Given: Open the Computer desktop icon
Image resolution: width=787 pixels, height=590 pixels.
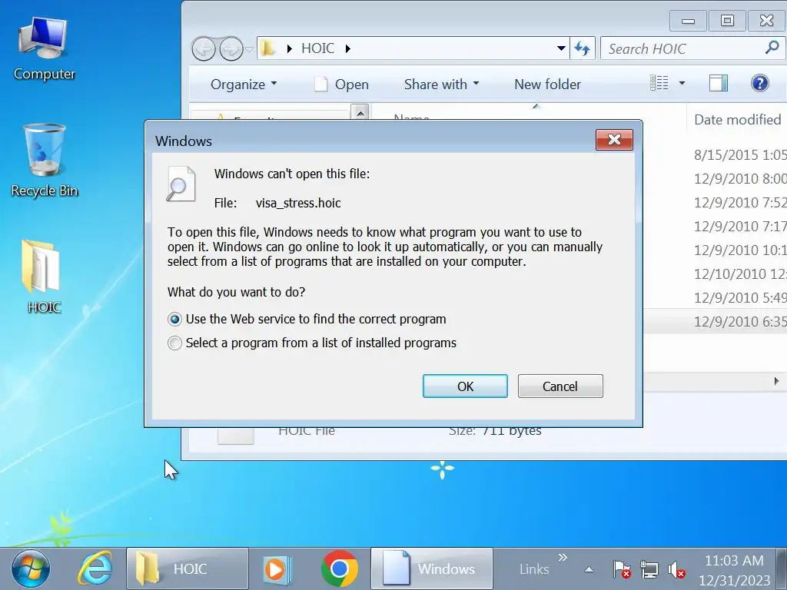Looking at the screenshot, I should tap(44, 48).
